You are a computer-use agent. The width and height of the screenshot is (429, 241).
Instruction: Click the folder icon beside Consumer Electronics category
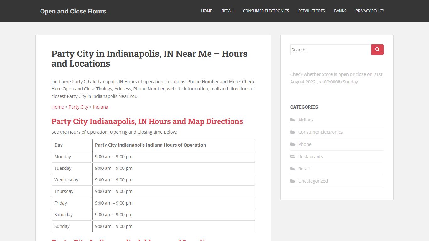[293, 132]
